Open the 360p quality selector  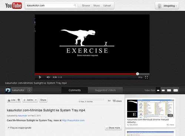[140, 77]
